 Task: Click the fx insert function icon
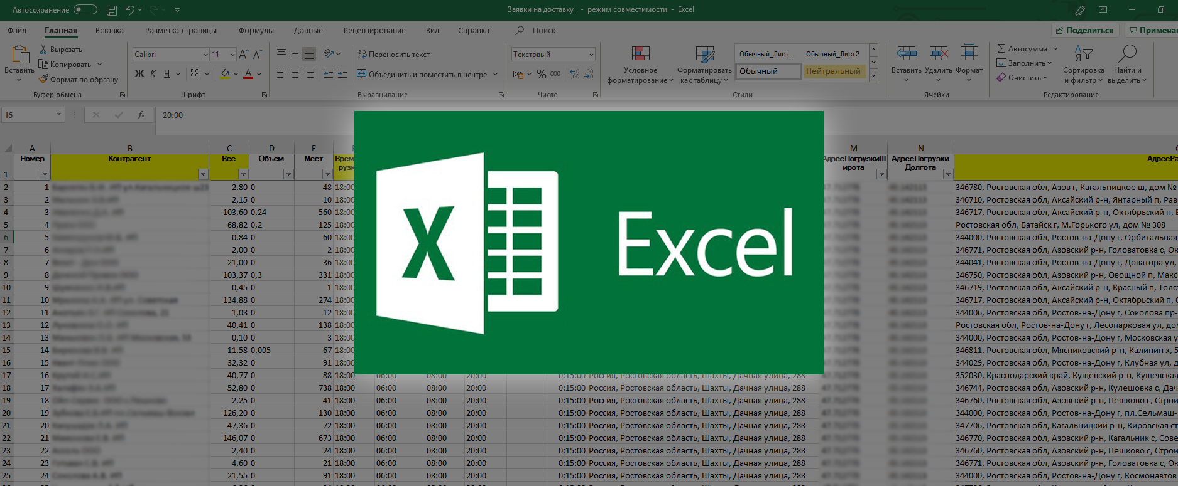coord(141,115)
